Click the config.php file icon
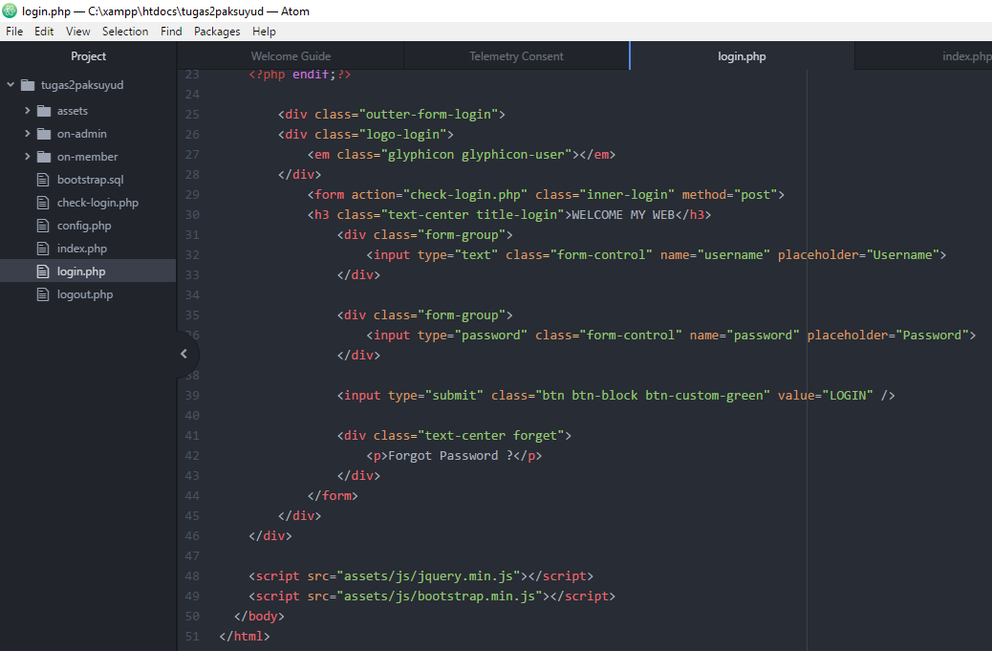 point(43,226)
